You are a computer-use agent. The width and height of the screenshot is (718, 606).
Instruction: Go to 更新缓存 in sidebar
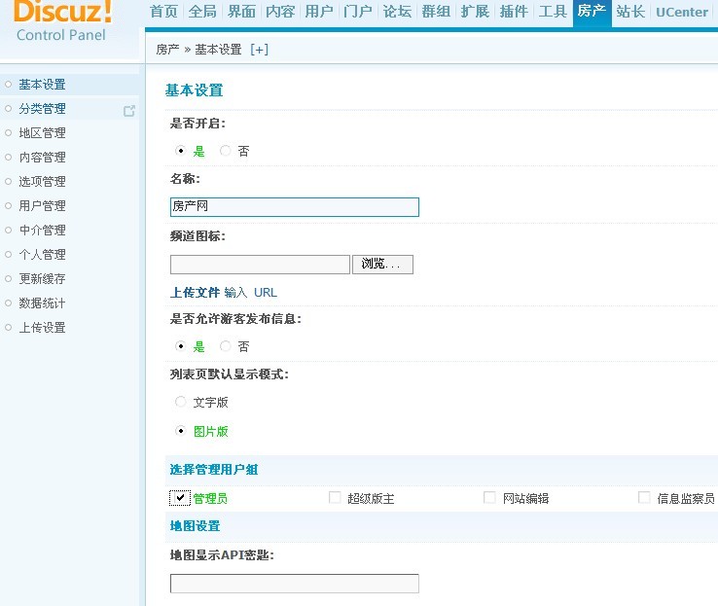42,278
